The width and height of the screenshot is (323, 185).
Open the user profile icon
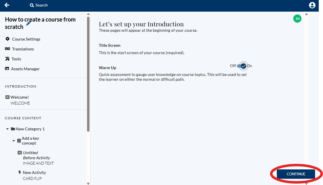click(x=312, y=5)
